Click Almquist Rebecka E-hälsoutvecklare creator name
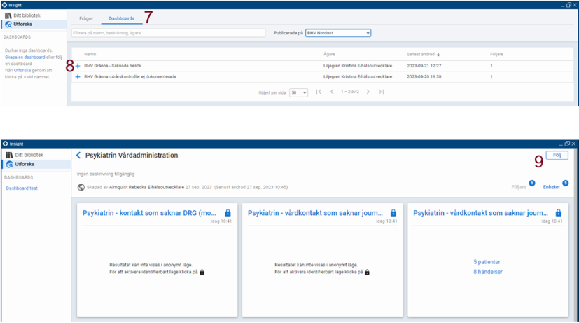579x323 pixels. [x=146, y=187]
